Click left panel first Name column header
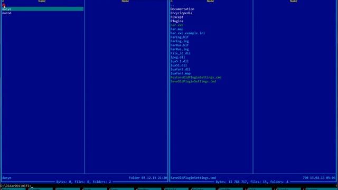Viewport: 338px width, 190px height. click(42, 1)
